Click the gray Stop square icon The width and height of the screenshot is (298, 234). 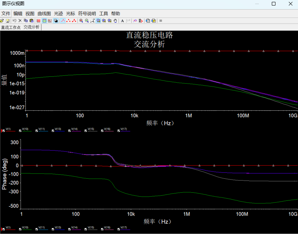pos(161,21)
